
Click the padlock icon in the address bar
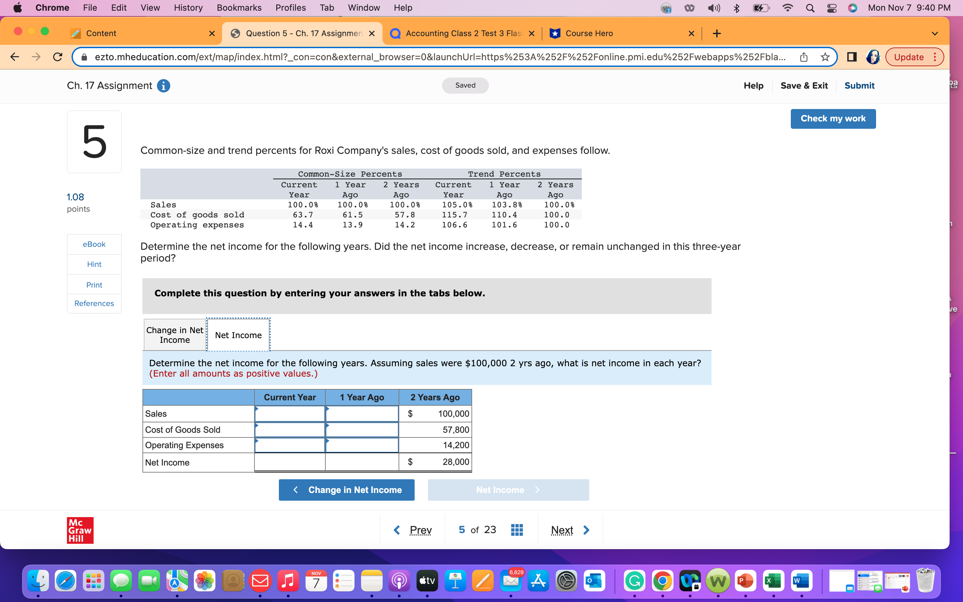tap(85, 57)
